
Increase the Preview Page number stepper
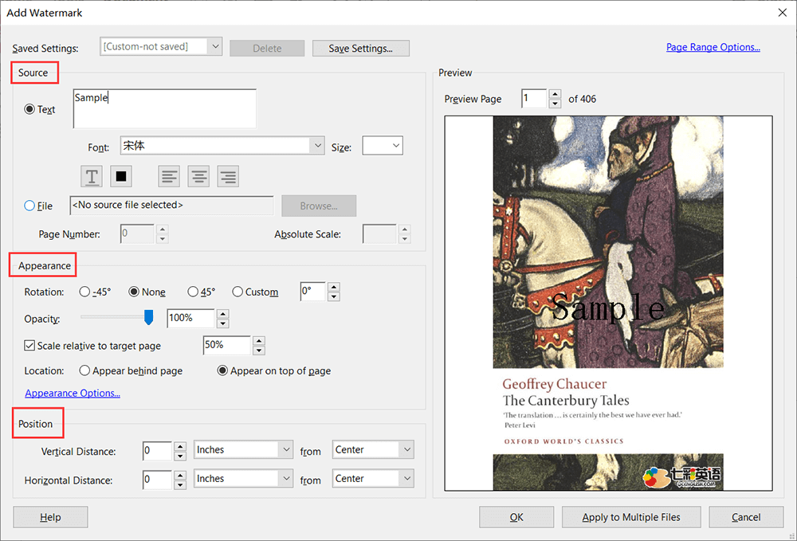tap(555, 95)
